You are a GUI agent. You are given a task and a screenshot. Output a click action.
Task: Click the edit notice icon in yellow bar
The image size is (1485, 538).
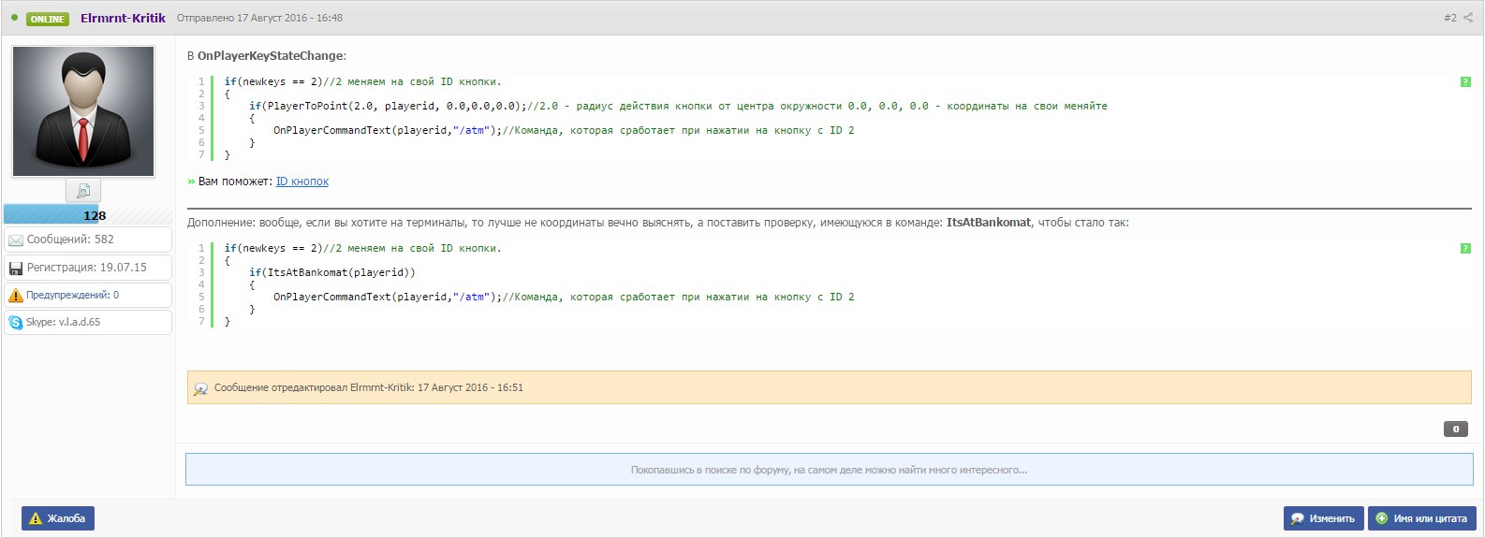(200, 388)
